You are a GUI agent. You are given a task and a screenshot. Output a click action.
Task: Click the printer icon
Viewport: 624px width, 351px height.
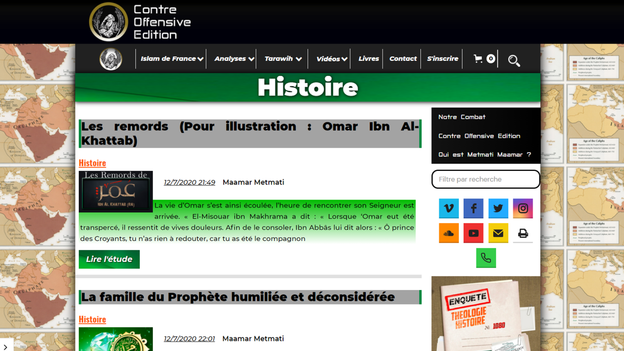[523, 233]
